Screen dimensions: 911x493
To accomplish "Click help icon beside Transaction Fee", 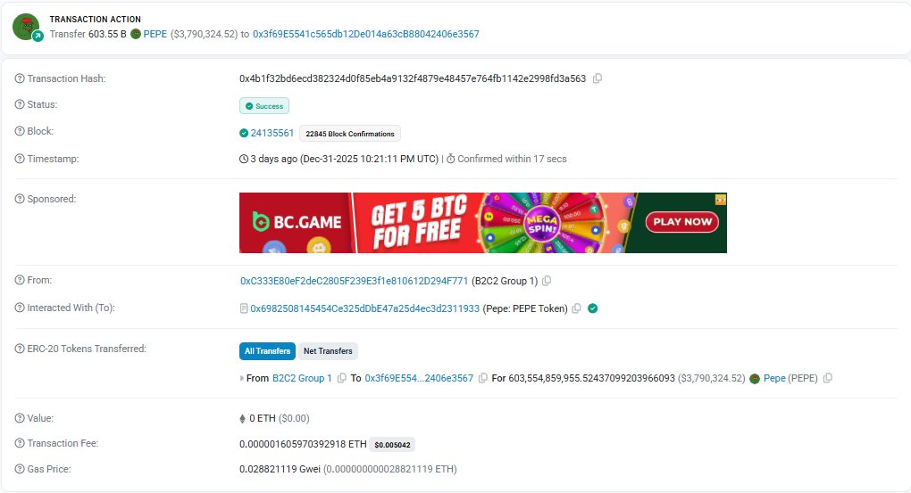I will pos(20,443).
